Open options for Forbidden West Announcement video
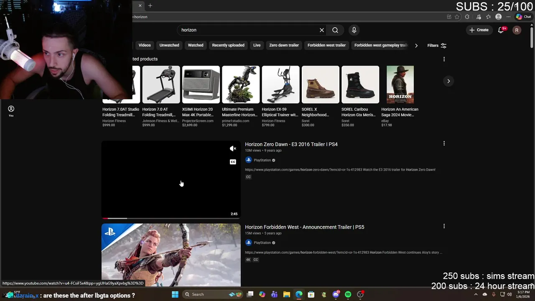The height and width of the screenshot is (301, 535). tap(444, 226)
